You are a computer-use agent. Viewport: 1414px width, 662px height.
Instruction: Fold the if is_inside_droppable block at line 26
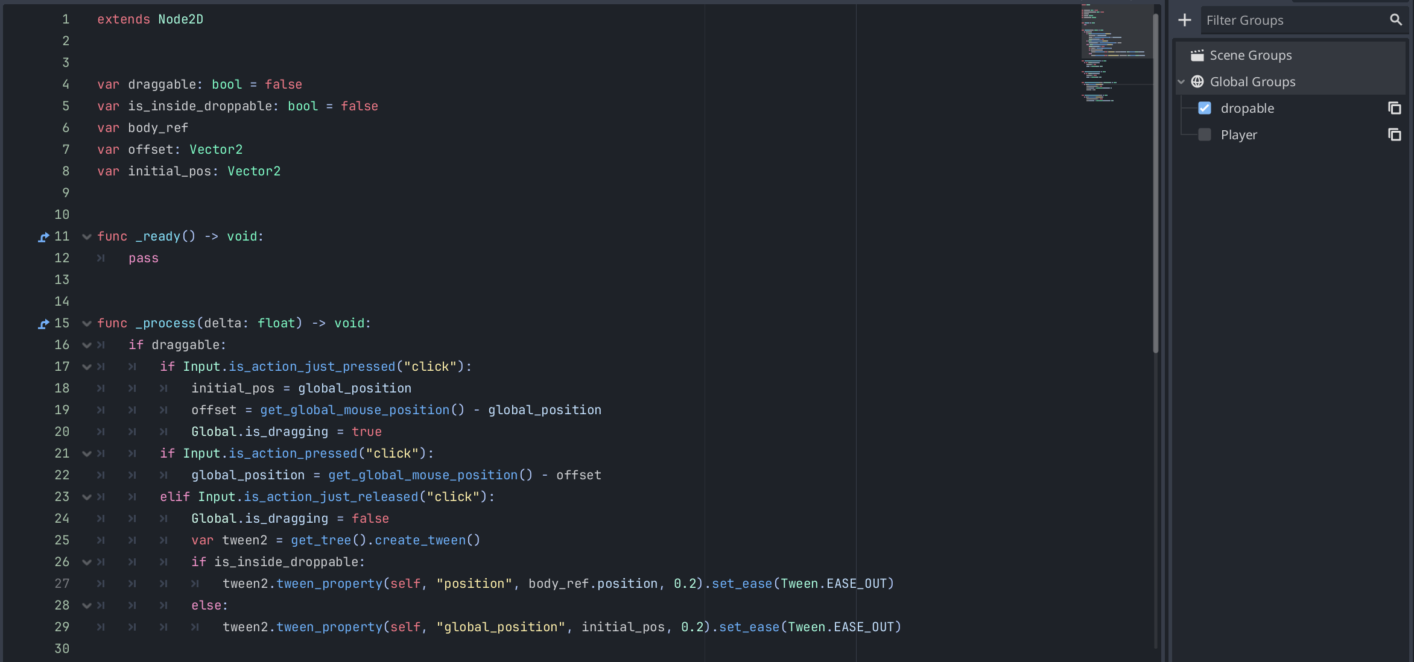87,563
